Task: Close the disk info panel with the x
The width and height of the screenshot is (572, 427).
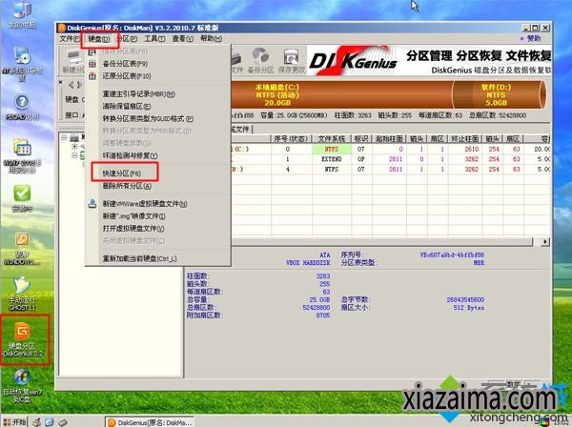Action: pos(61,82)
